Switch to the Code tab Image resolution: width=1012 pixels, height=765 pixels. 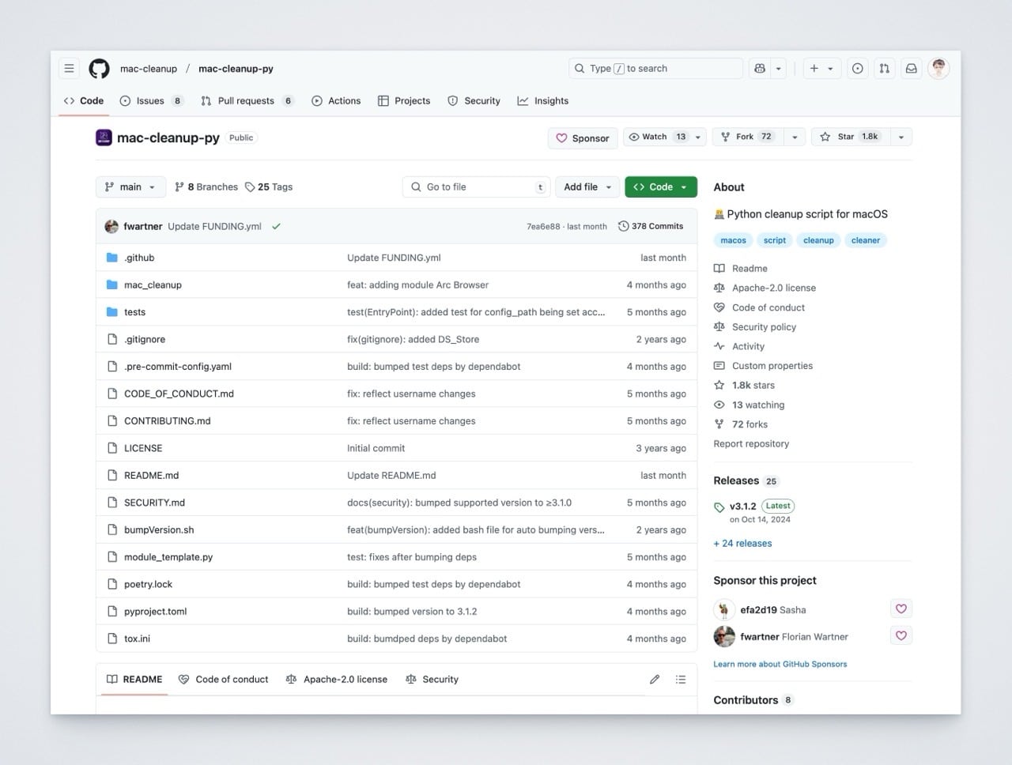(84, 101)
